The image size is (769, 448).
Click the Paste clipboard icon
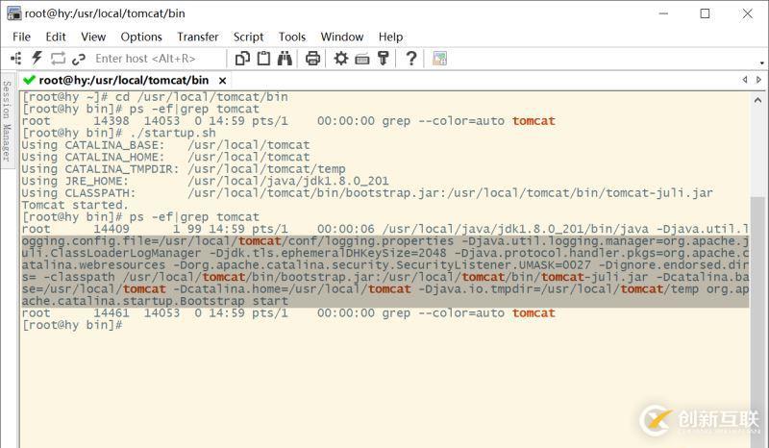(x=263, y=58)
